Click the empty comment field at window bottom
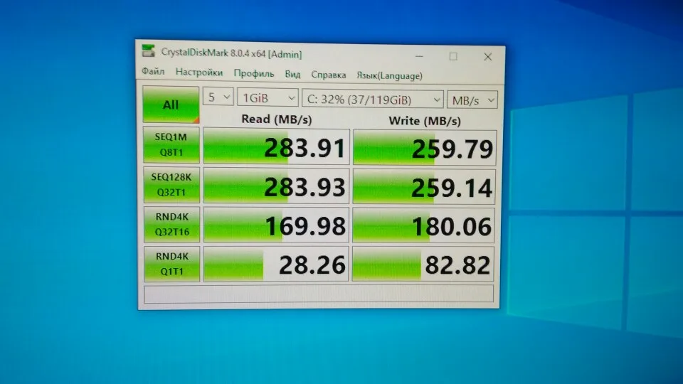Screen dimensions: 683x384 click(x=319, y=294)
